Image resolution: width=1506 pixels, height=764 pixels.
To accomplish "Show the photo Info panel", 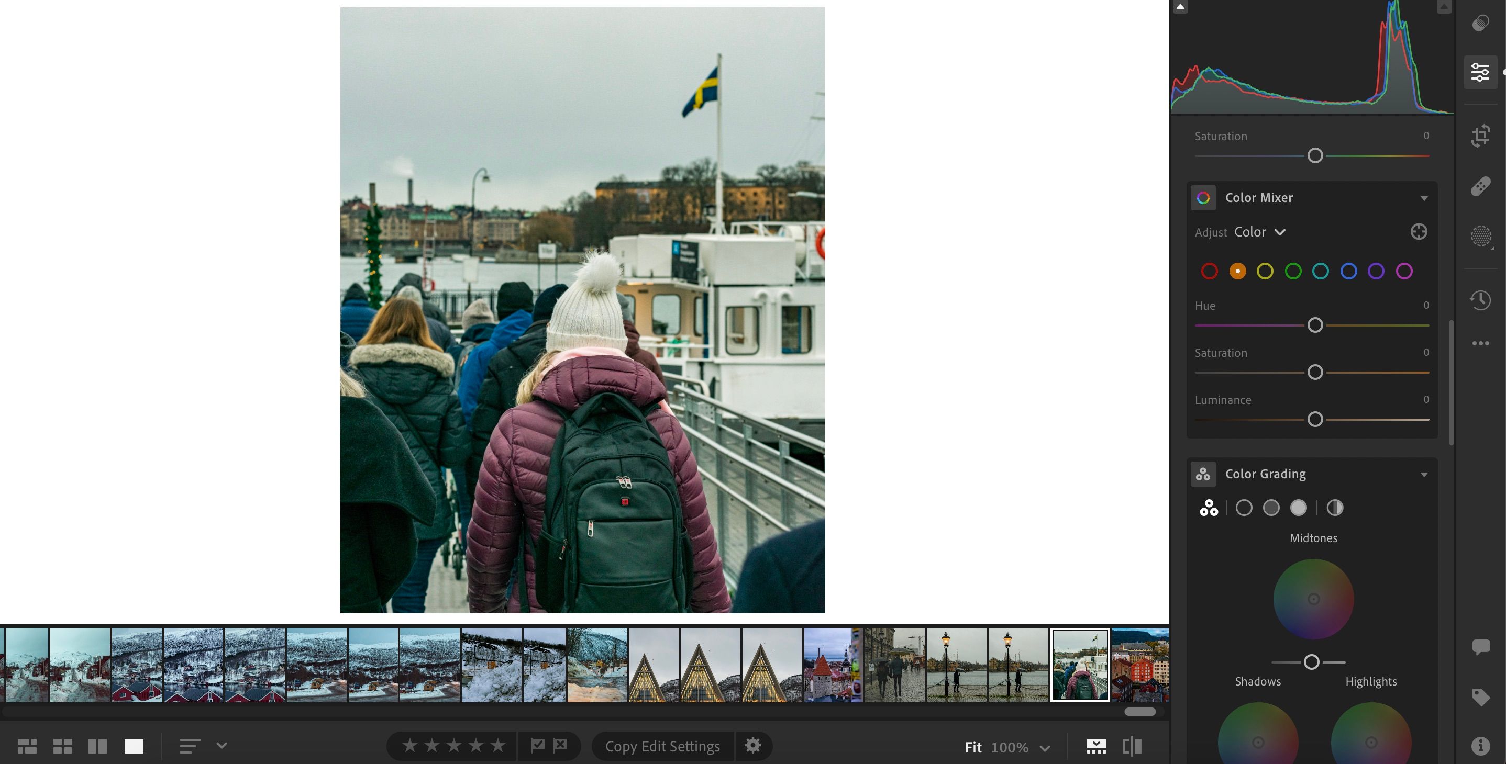I will tap(1480, 746).
